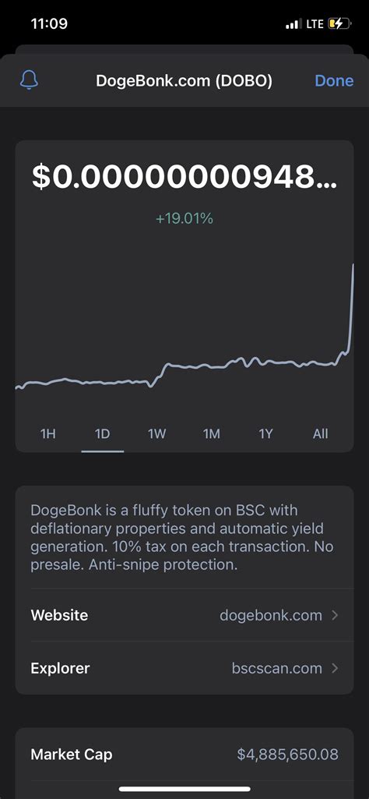Show the 1Y price chart
This screenshot has width=369, height=799.
click(265, 433)
